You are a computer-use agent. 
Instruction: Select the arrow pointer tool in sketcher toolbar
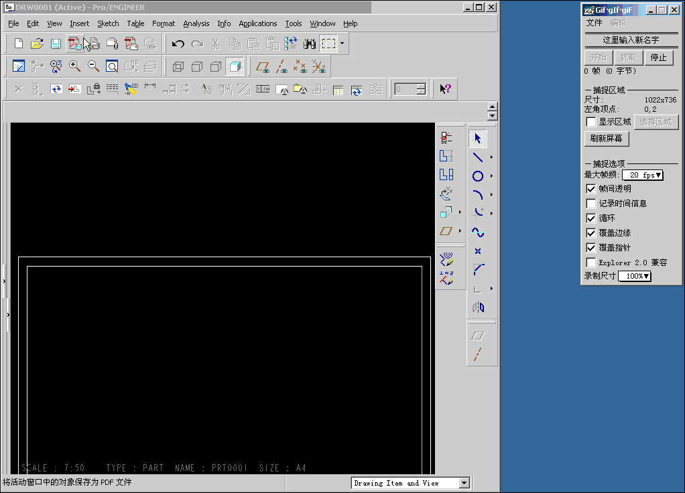pyautogui.click(x=477, y=139)
